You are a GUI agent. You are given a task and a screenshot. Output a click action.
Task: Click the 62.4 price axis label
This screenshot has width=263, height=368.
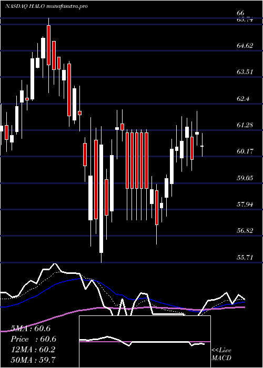[243, 99]
